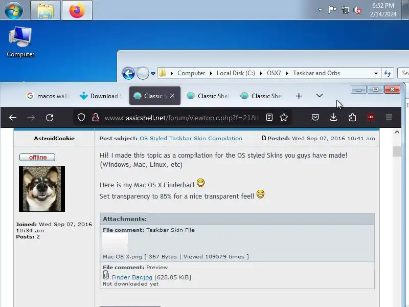Viewport: 409px width, 307px height.
Task: Open the Action Center flag icon
Action: pyautogui.click(x=332, y=10)
